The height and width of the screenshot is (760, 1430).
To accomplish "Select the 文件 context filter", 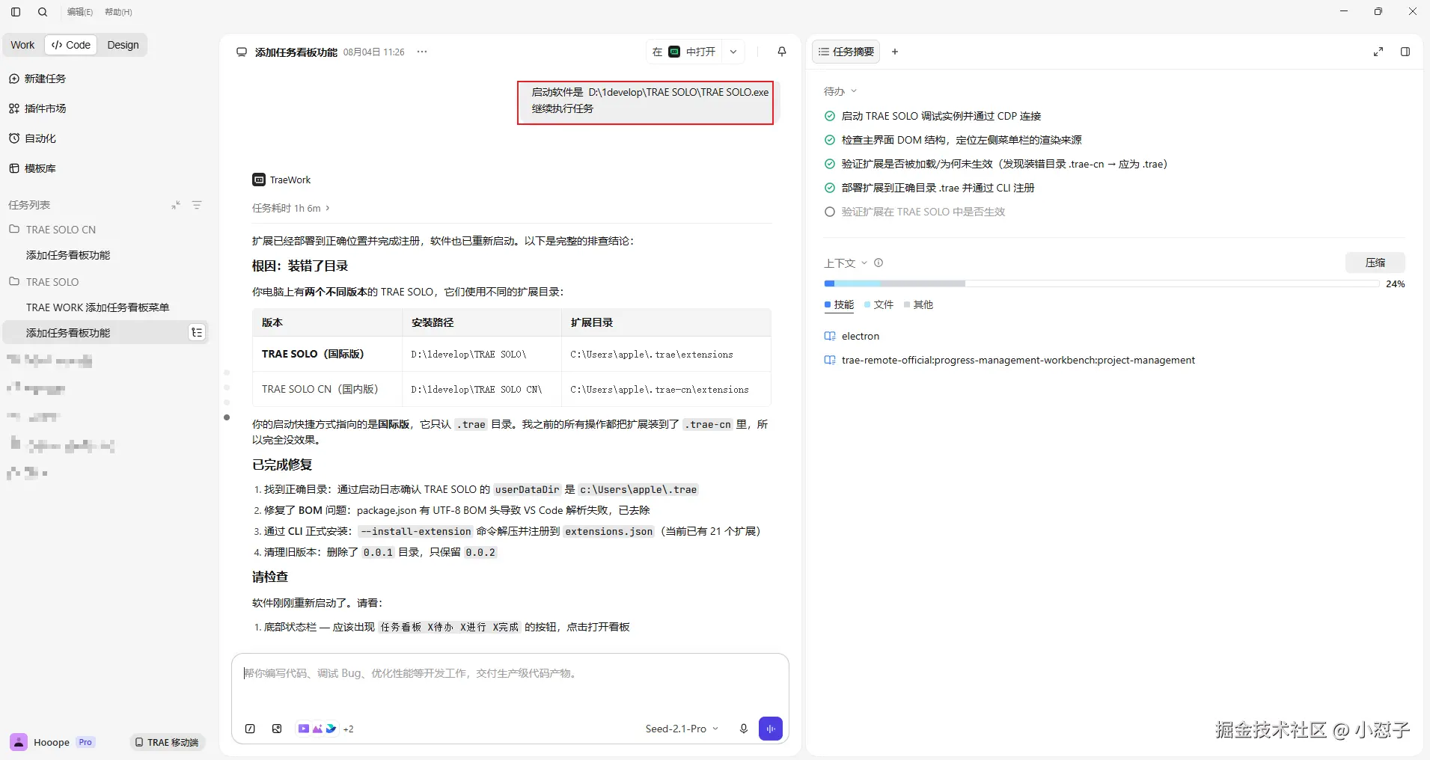I will point(879,304).
